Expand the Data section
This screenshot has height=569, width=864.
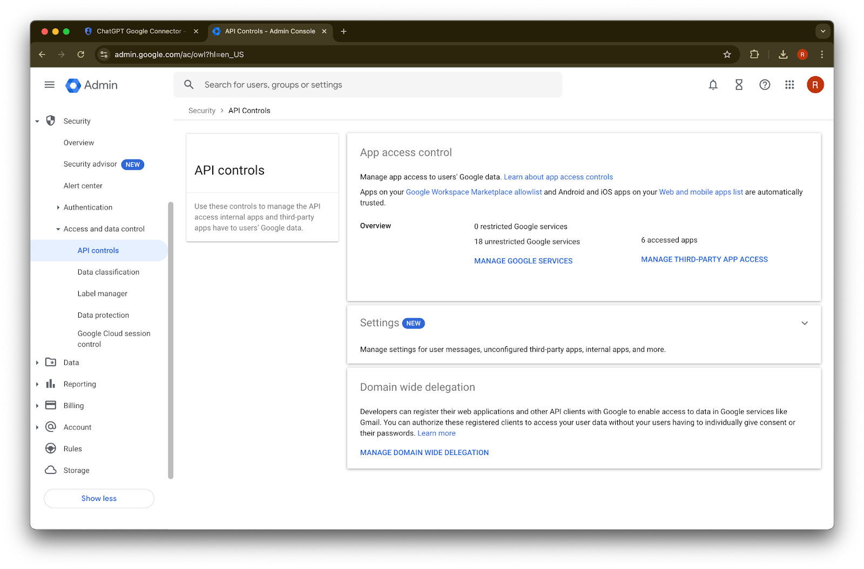coord(37,363)
